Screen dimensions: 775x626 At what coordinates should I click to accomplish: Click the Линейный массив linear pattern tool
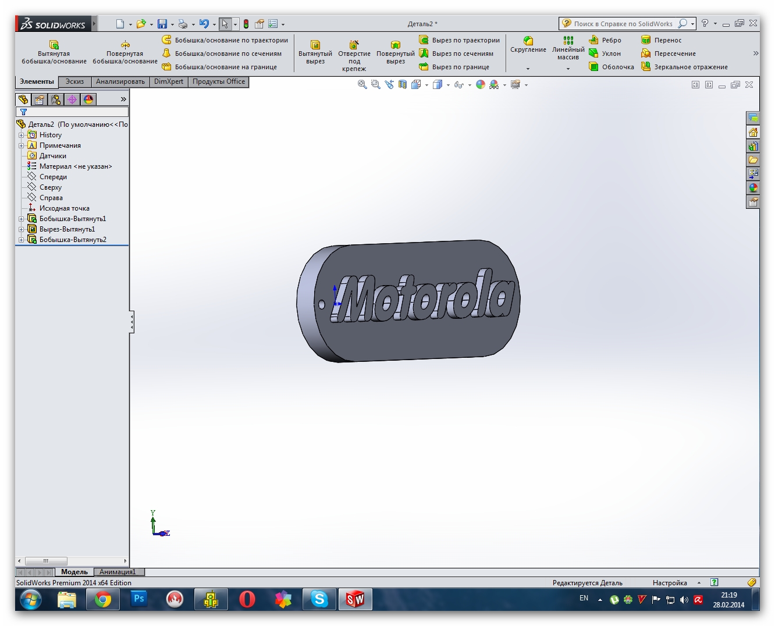coord(568,48)
